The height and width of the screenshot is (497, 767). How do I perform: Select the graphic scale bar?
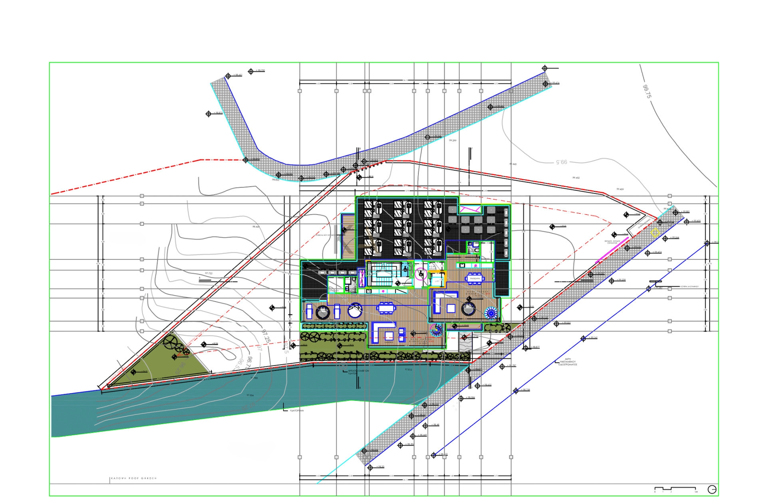675,488
